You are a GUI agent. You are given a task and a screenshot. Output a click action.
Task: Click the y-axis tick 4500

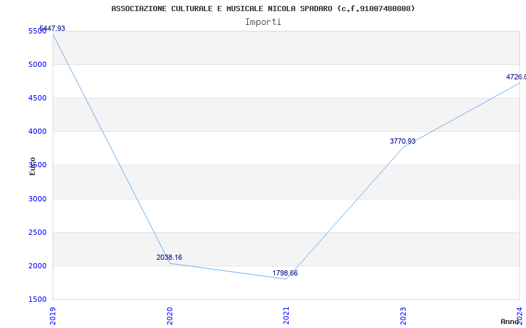coord(37,98)
